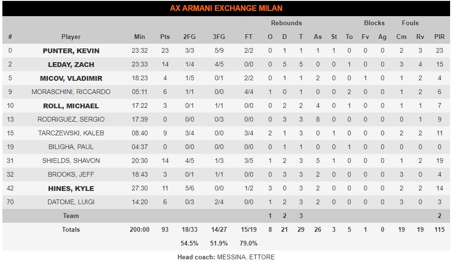Click the PUNTER, KEVIN player link

click(x=71, y=51)
